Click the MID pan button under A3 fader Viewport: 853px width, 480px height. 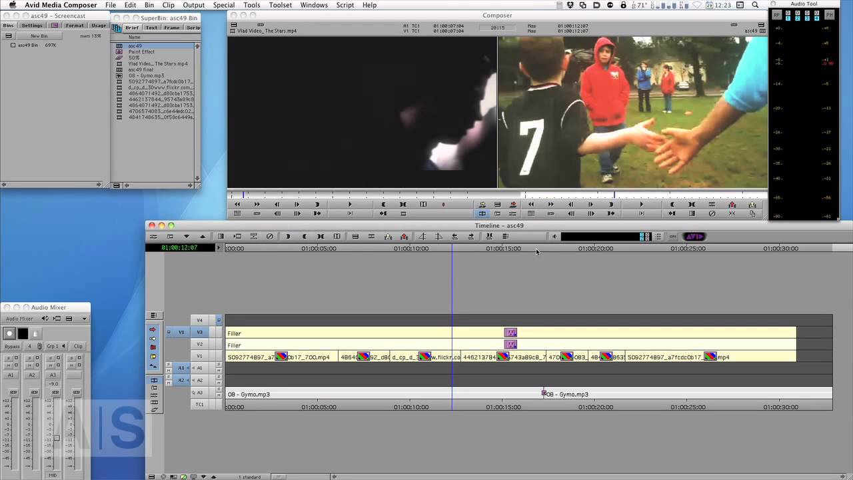click(x=53, y=475)
